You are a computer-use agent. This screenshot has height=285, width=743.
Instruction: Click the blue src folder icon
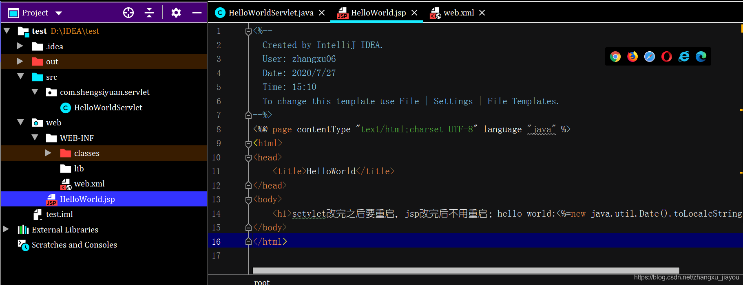point(38,77)
